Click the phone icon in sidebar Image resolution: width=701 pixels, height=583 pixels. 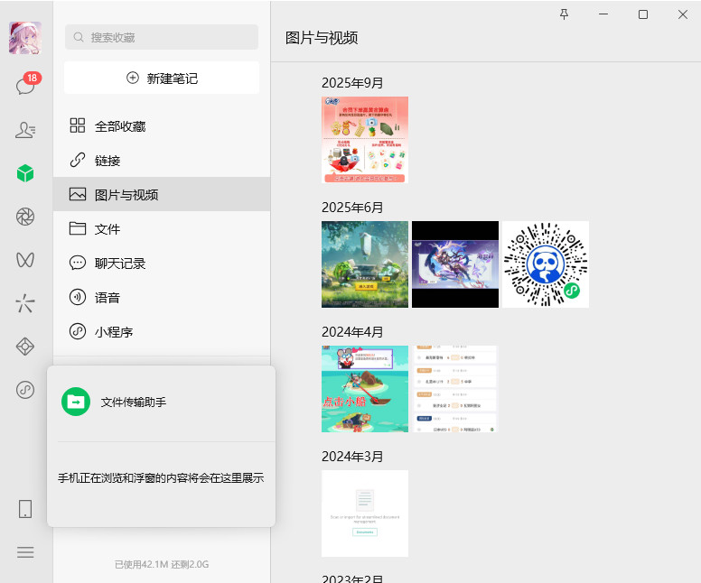pos(25,509)
